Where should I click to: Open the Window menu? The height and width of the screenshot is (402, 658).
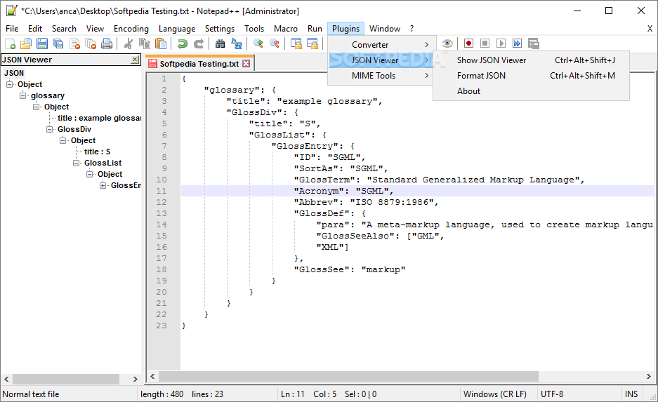[x=384, y=29]
